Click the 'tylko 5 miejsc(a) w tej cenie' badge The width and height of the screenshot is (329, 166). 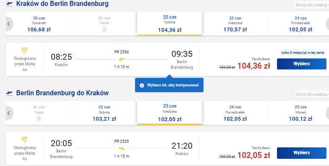(303, 53)
